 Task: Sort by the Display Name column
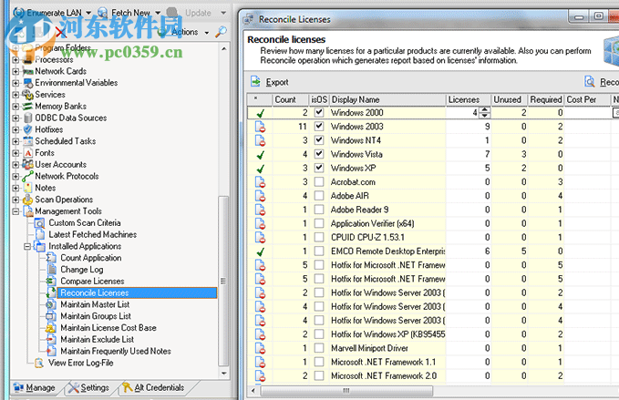387,100
